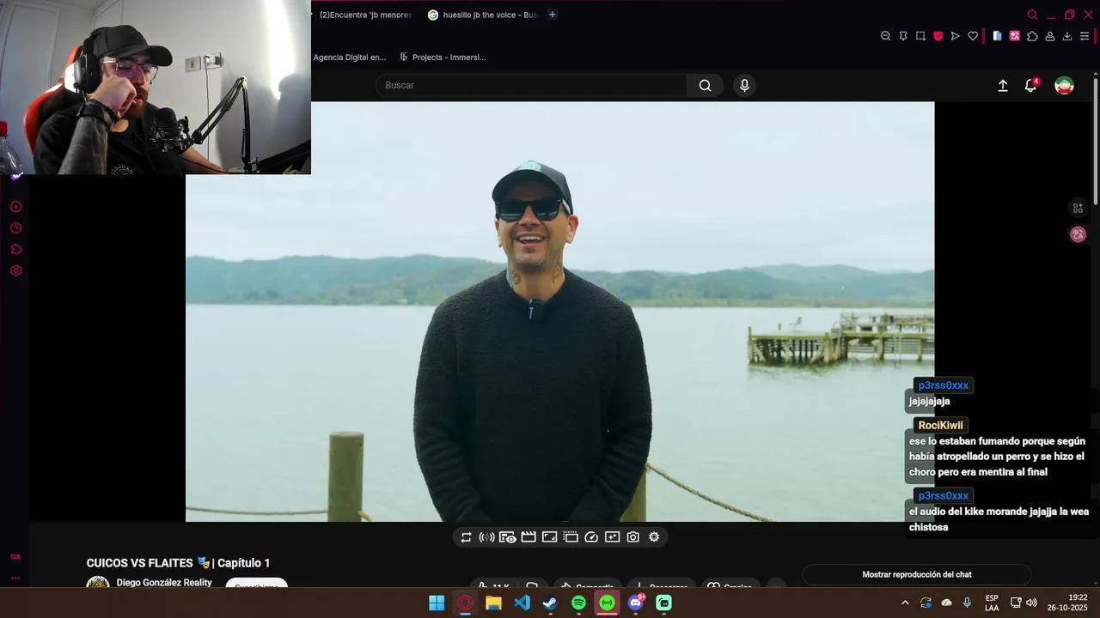
Task: Add page to bookmarks with heart icon
Action: click(x=973, y=36)
